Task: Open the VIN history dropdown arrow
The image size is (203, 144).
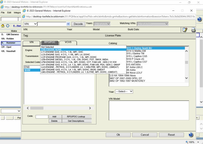Action: 68,24
